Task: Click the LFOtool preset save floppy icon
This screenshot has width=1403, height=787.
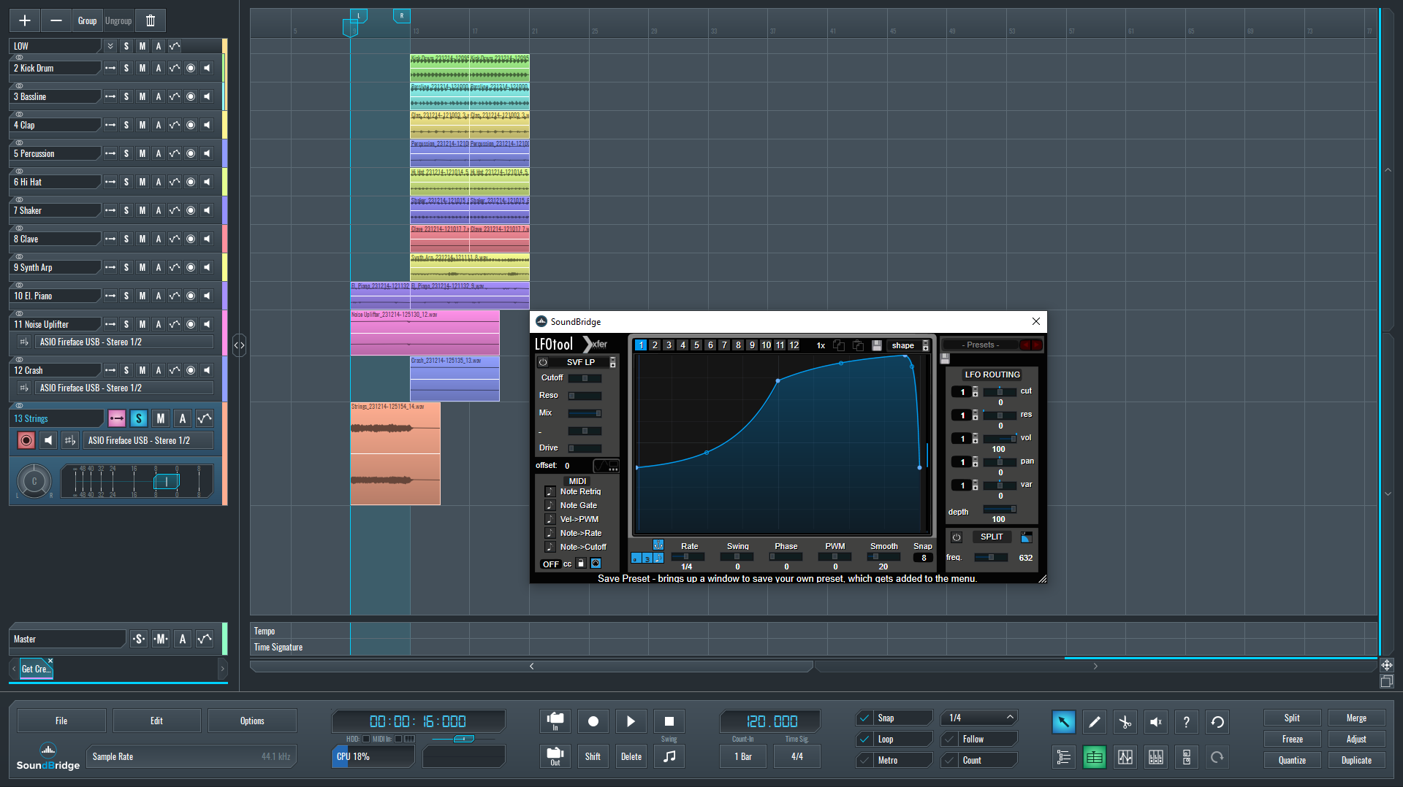Action: 945,358
